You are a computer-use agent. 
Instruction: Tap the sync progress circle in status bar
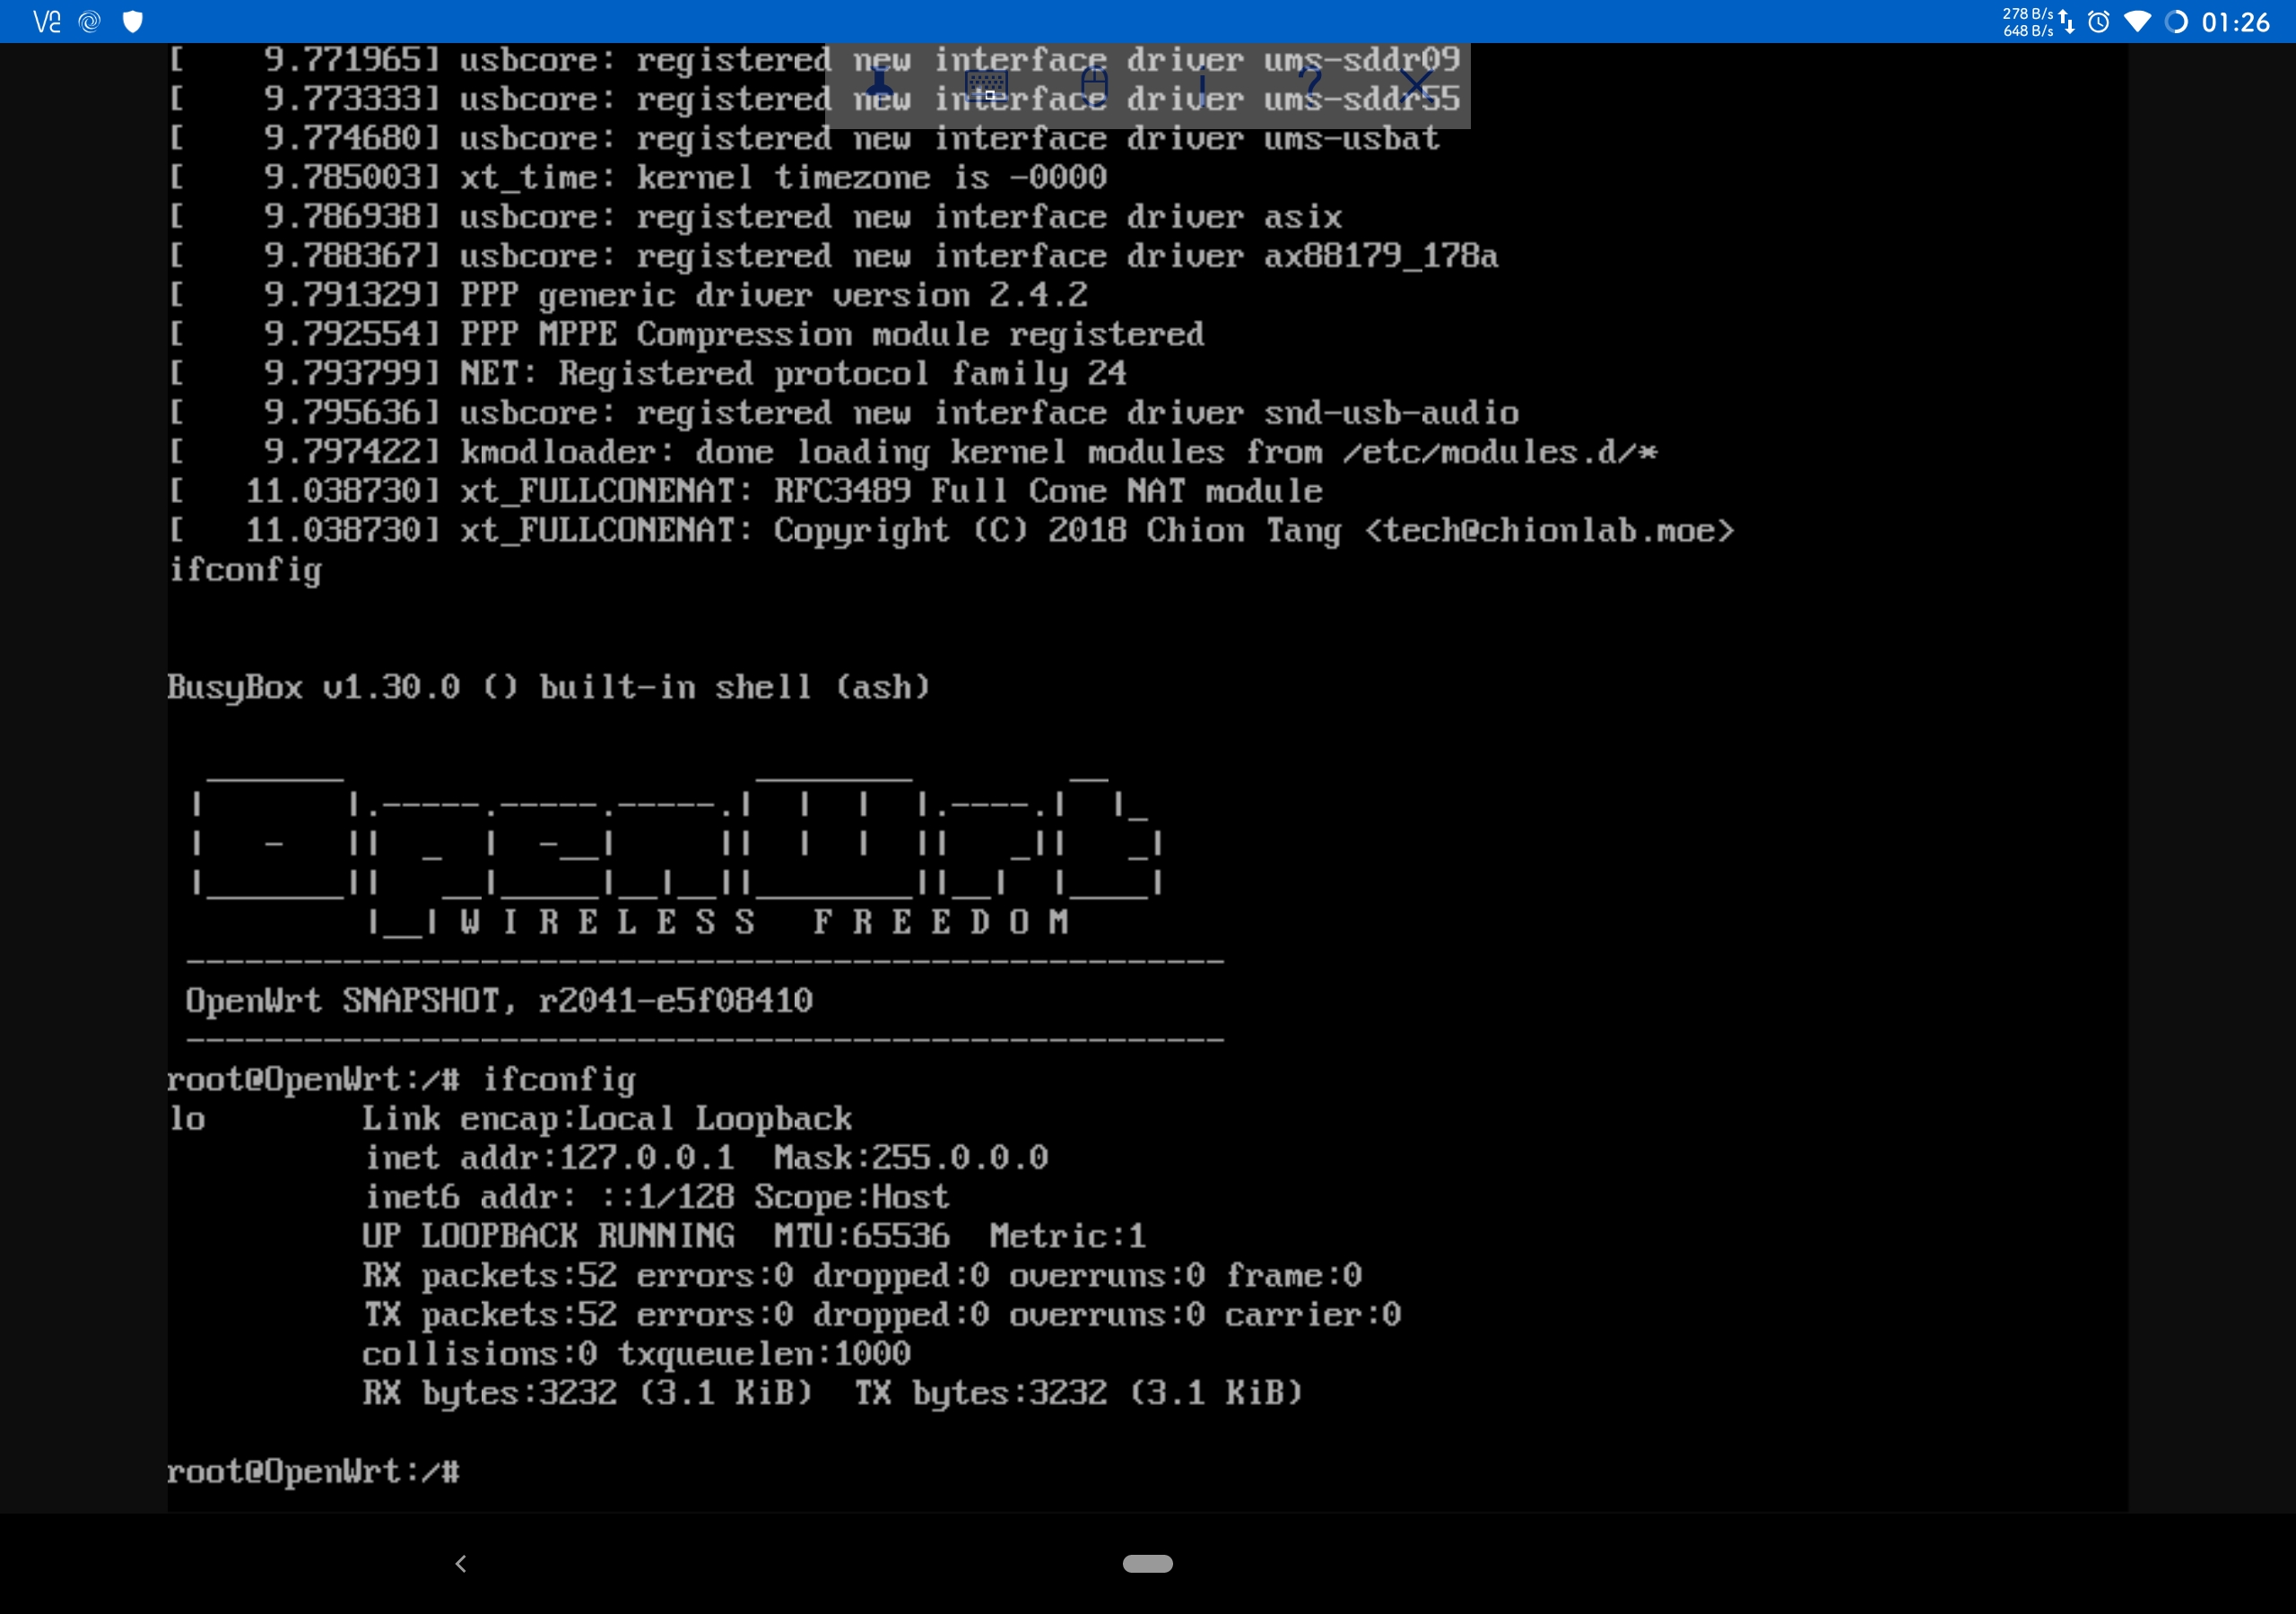coord(2178,21)
